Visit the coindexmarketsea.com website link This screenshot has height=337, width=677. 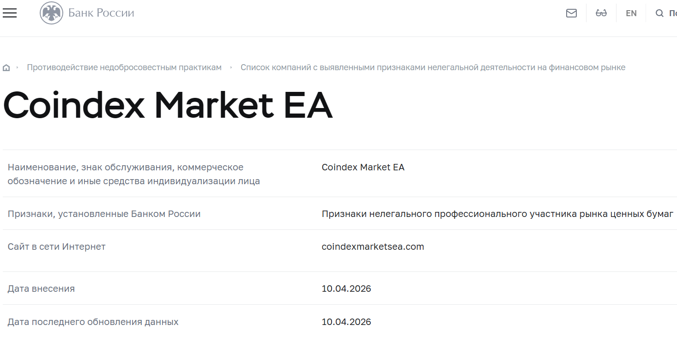click(x=373, y=247)
